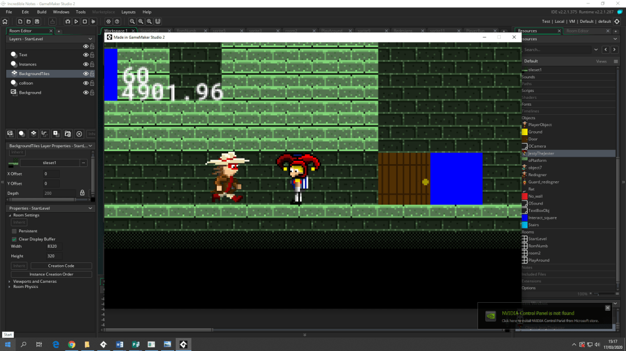Collapse the Room Settings section

click(10, 215)
